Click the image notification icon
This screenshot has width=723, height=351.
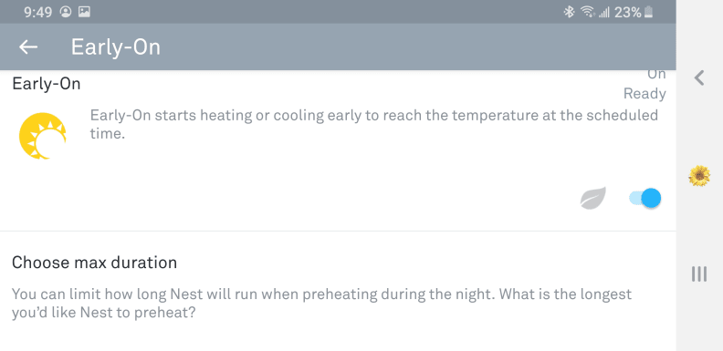click(x=84, y=13)
